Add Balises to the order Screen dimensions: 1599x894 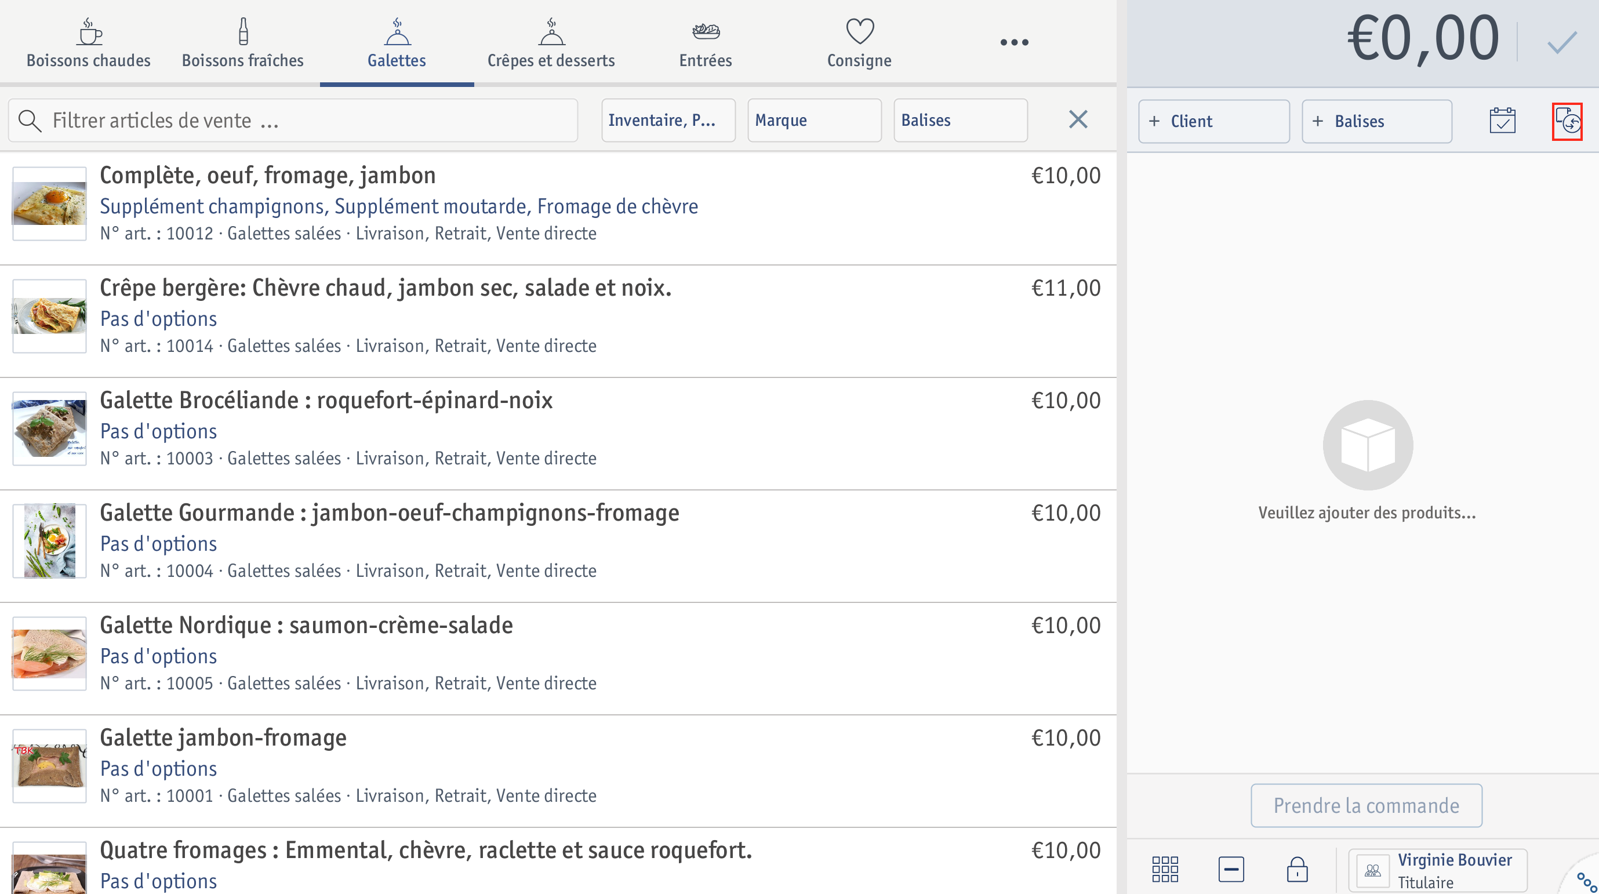(x=1377, y=121)
